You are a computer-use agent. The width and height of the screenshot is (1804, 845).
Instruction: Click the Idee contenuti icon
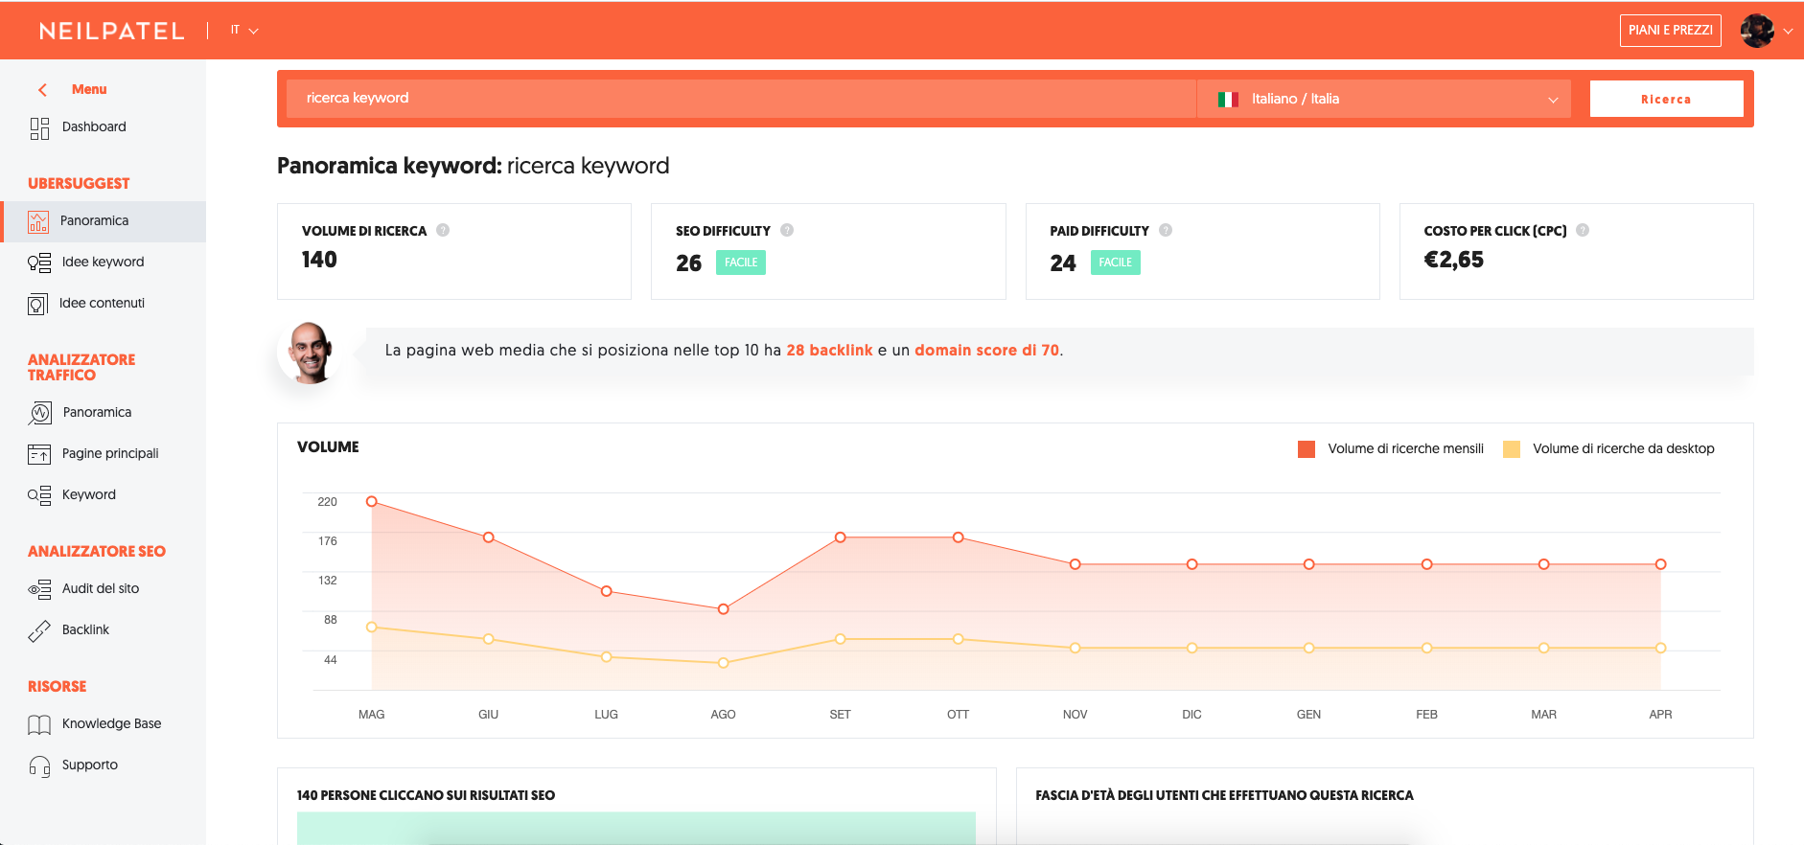click(37, 305)
